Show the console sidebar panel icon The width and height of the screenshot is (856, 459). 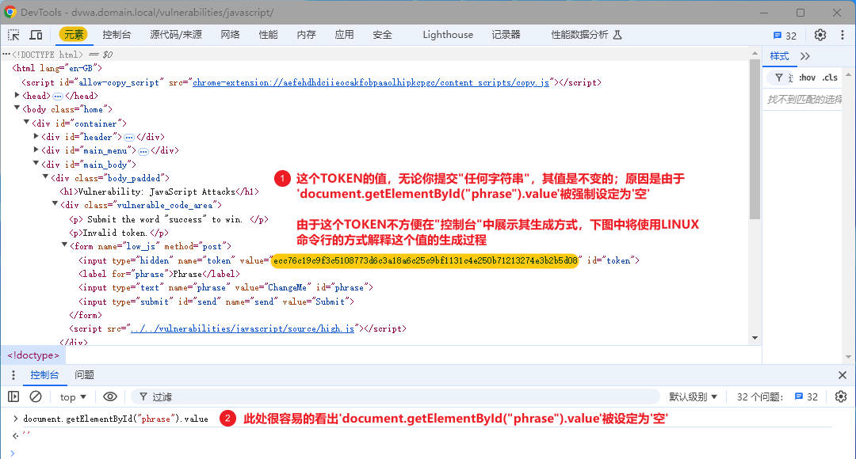point(13,396)
